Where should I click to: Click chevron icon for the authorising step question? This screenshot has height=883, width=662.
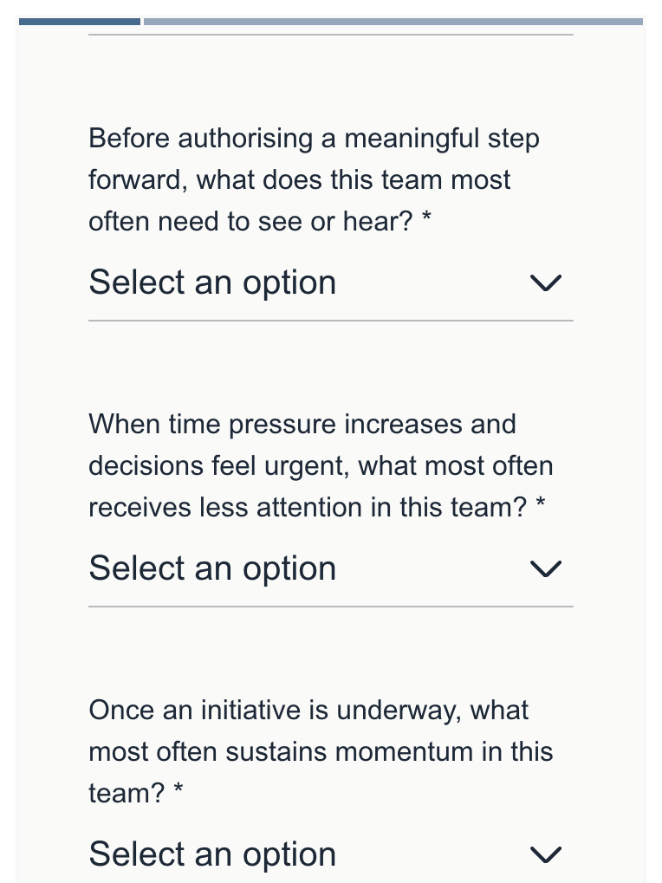pos(546,283)
